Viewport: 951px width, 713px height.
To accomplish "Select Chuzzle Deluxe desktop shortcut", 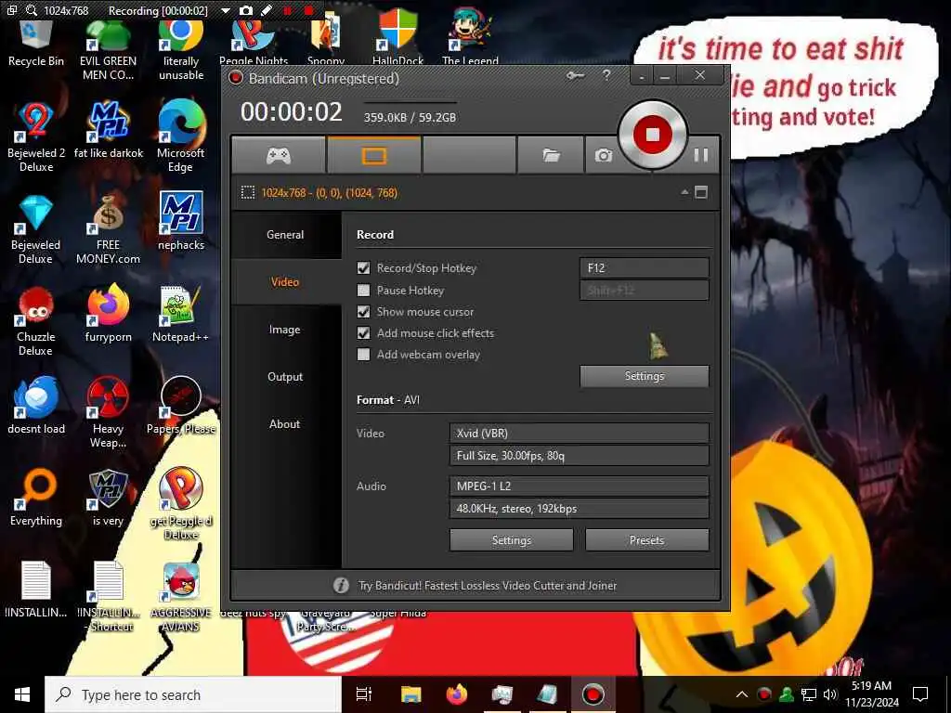I will [x=36, y=321].
